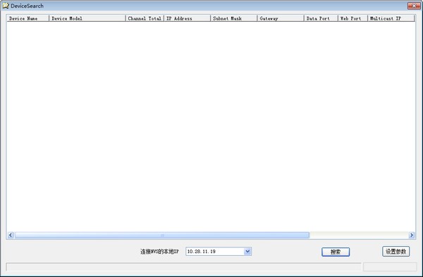Click the horizontal scrollbar left arrow
423x277 pixels.
[x=11, y=235]
